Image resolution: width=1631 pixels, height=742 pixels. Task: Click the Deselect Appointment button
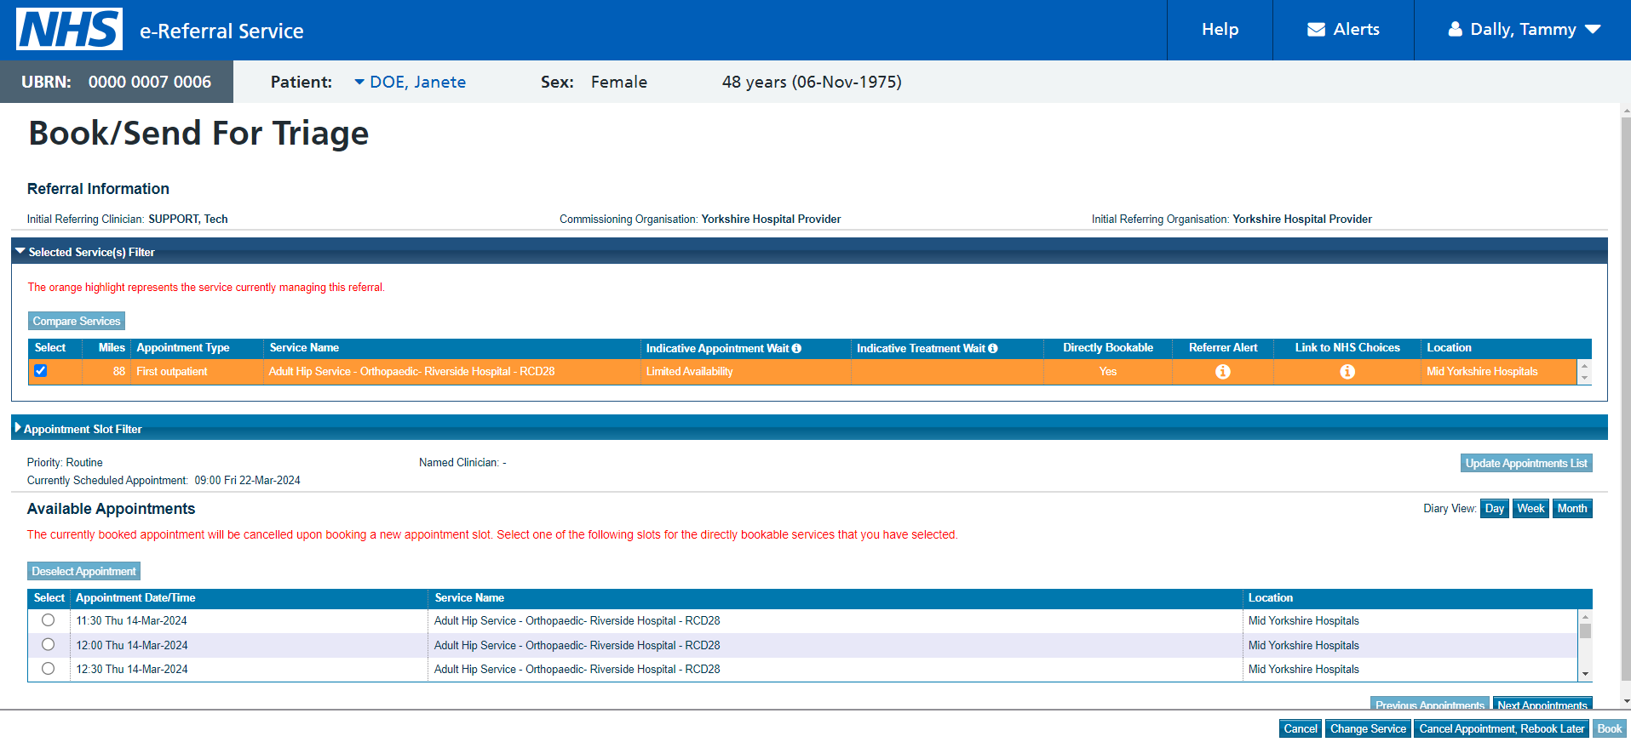pyautogui.click(x=83, y=571)
